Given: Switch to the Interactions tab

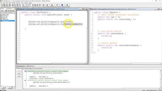Looking at the screenshot, I should pos(39,69).
